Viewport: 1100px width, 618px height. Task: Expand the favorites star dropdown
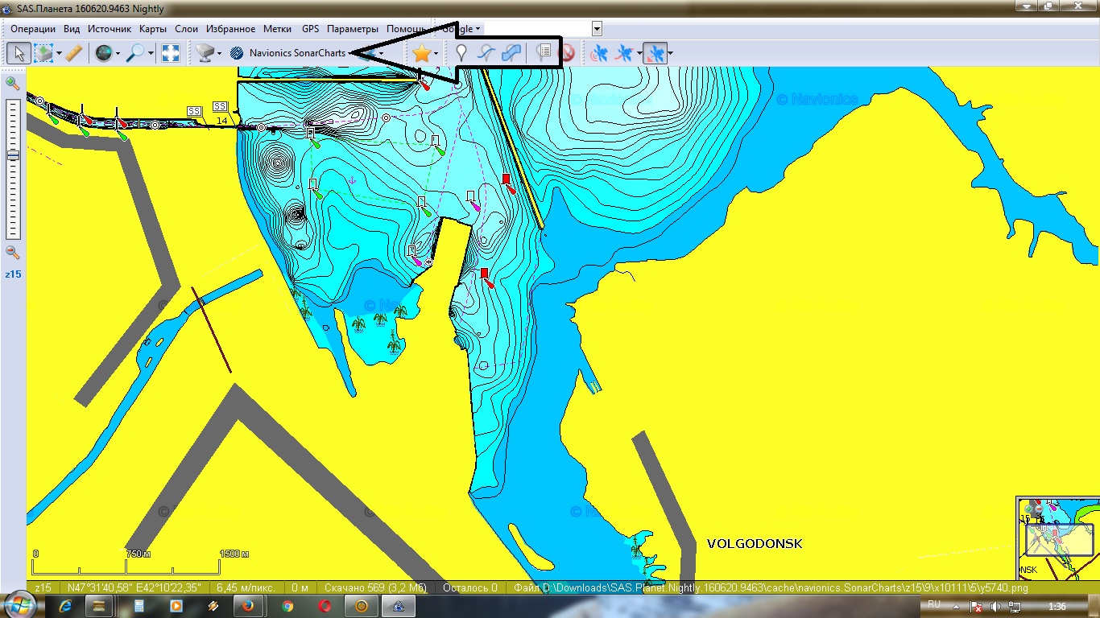[436, 54]
